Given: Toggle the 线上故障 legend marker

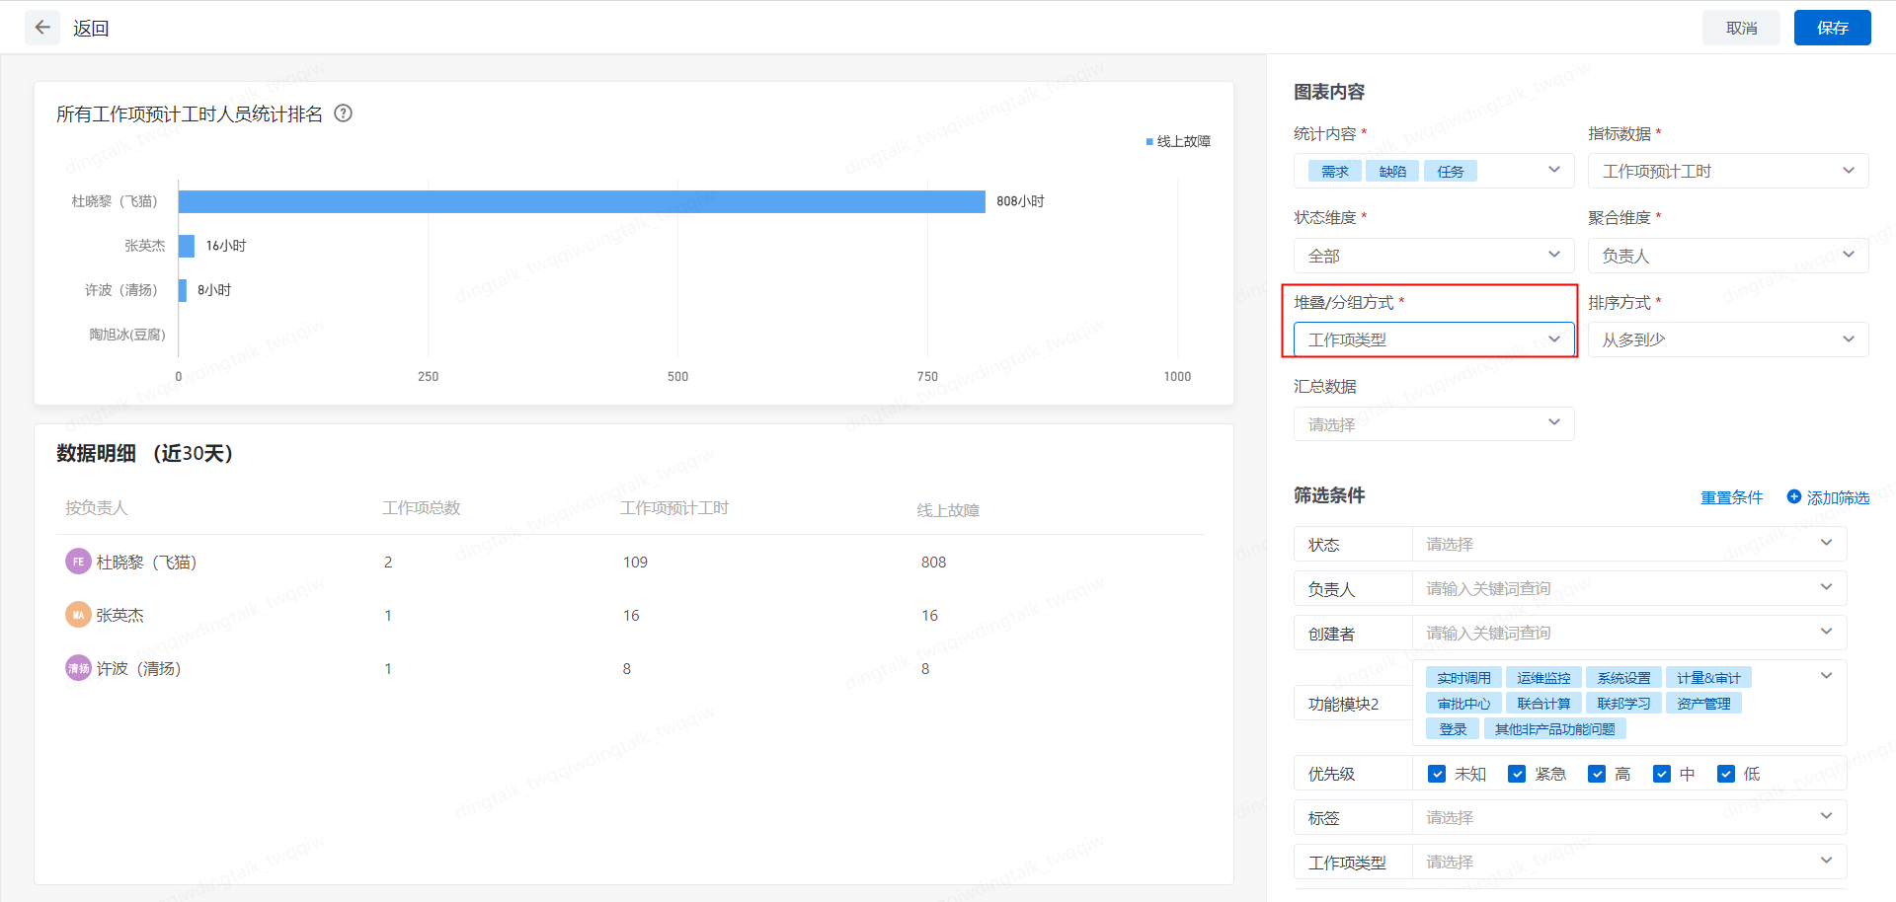Looking at the screenshot, I should pos(1149,142).
